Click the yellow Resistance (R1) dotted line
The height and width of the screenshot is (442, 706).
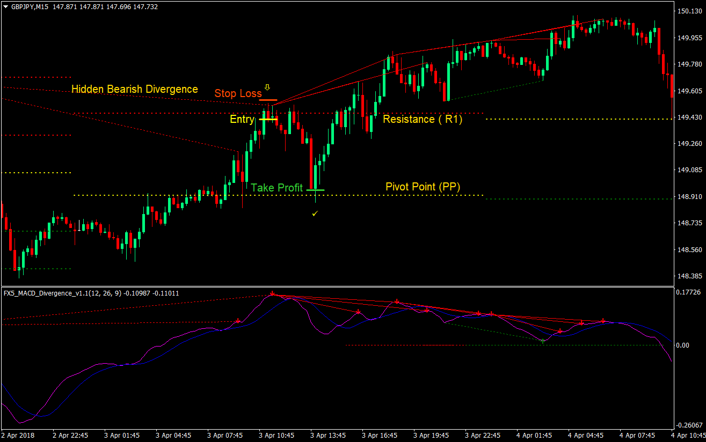point(564,120)
